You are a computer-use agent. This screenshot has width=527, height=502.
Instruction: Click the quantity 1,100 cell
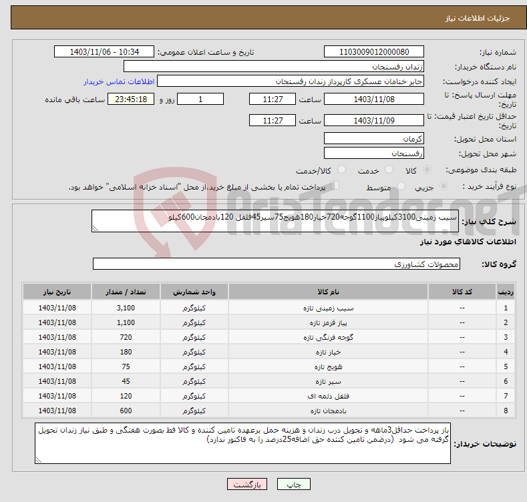pyautogui.click(x=126, y=322)
